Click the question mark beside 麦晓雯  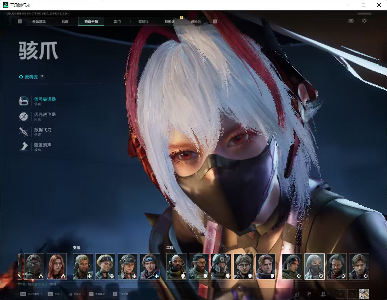(x=42, y=77)
